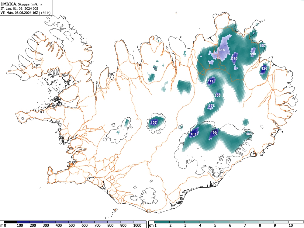304x228 pixels.
Task: Click the '5' label in kilometres legend
Action: pos(215,225)
